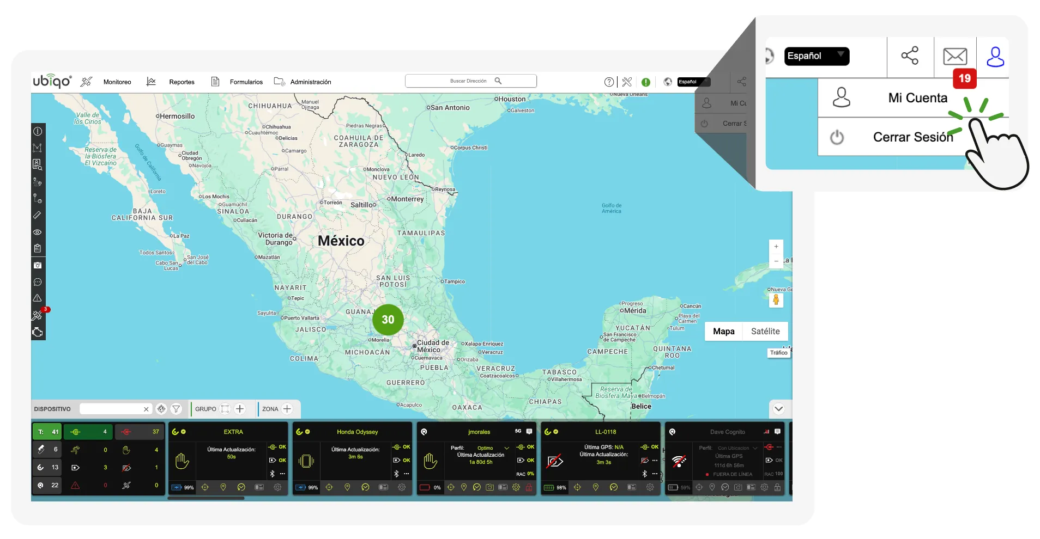Image resolution: width=1040 pixels, height=539 pixels.
Task: Expand Perfil dropdown on Dave Cognito card
Action: [x=755, y=448]
